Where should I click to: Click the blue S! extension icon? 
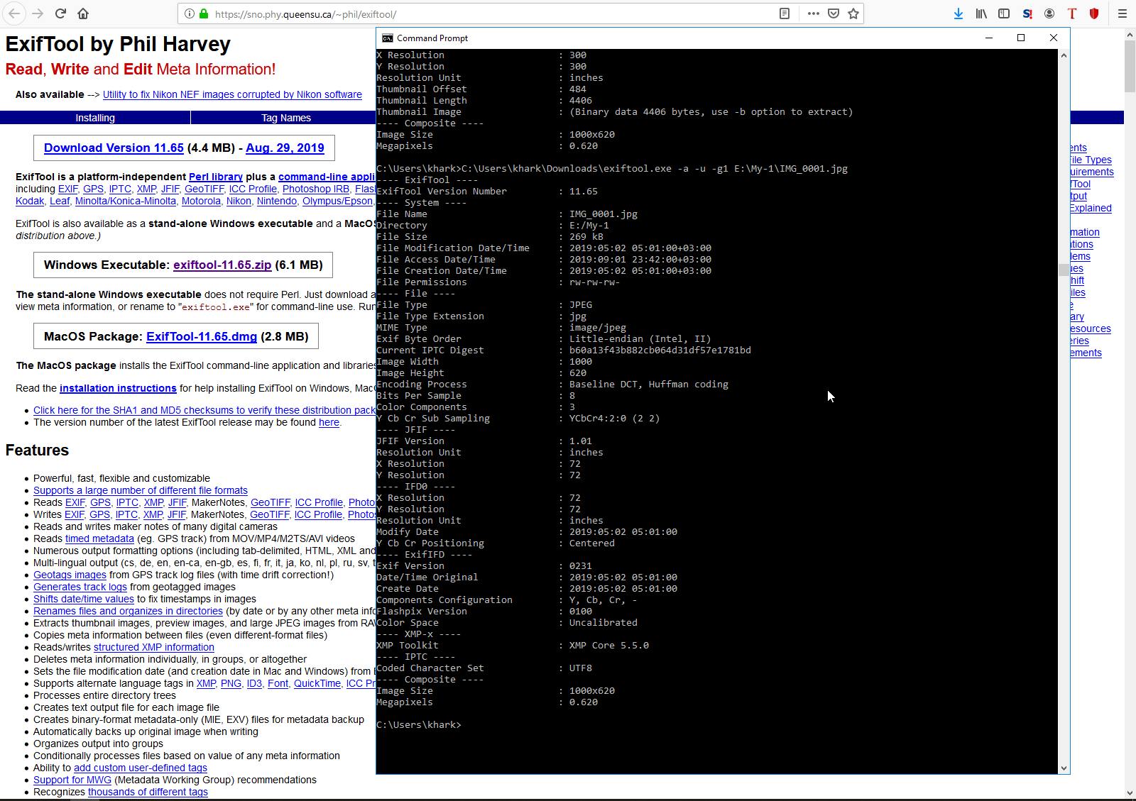coord(1027,13)
